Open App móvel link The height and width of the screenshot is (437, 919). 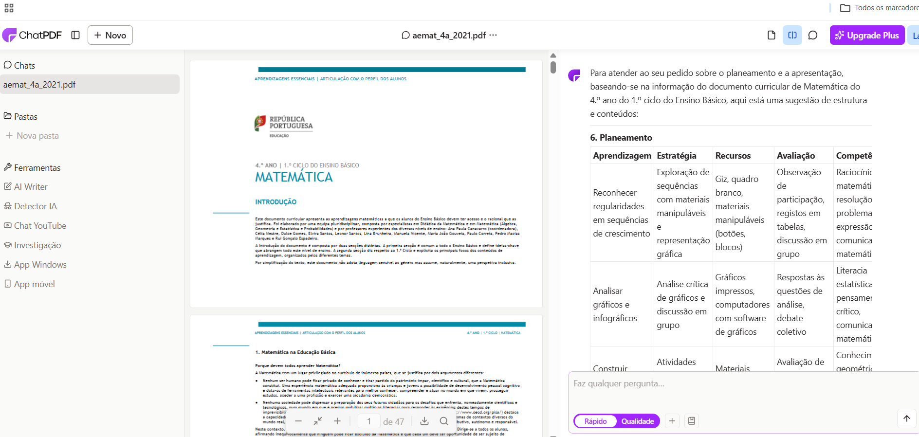pos(29,284)
